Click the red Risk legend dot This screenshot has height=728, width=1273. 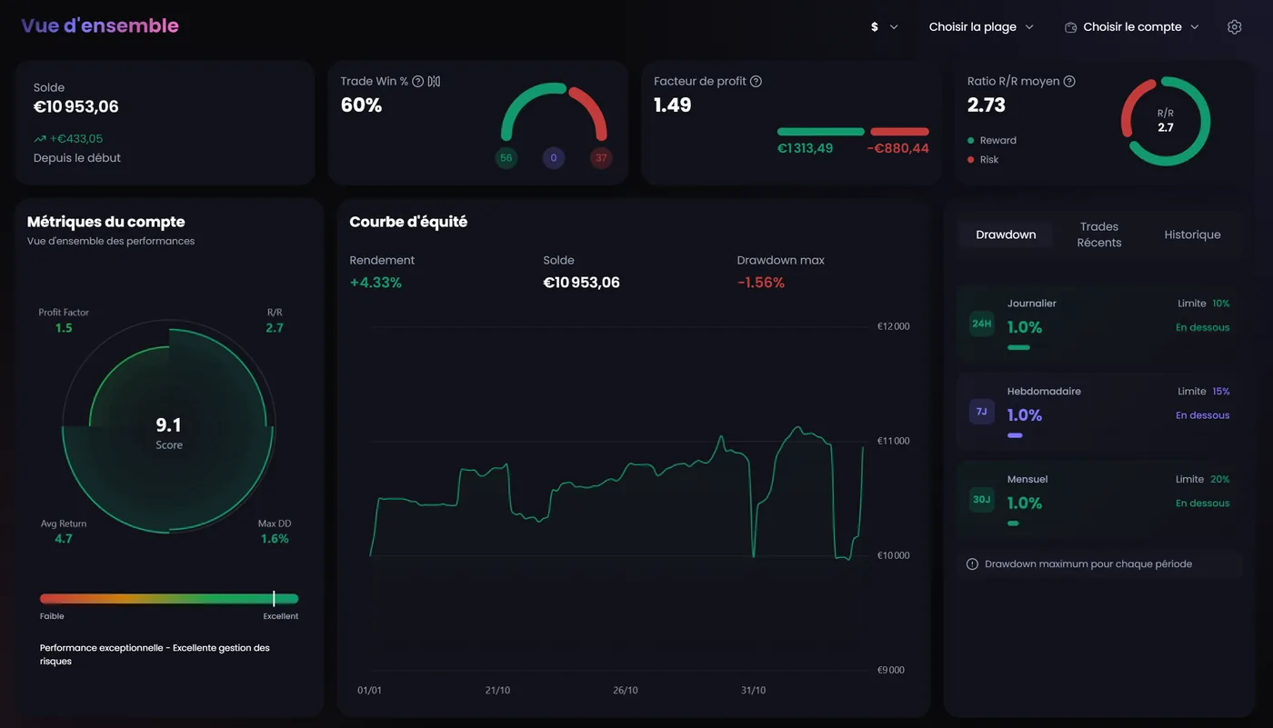pos(971,160)
